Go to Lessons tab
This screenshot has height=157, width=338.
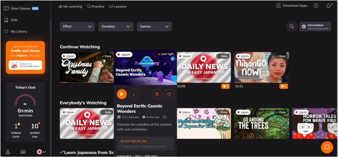point(118,7)
